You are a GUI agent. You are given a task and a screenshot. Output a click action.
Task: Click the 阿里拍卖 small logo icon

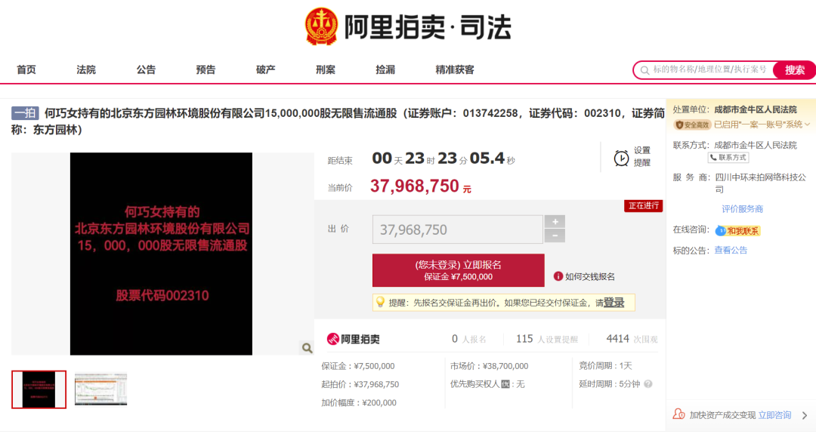tap(332, 339)
